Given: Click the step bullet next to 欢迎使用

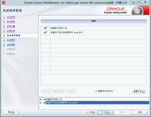Looking at the screenshot, I should [x=4, y=17].
